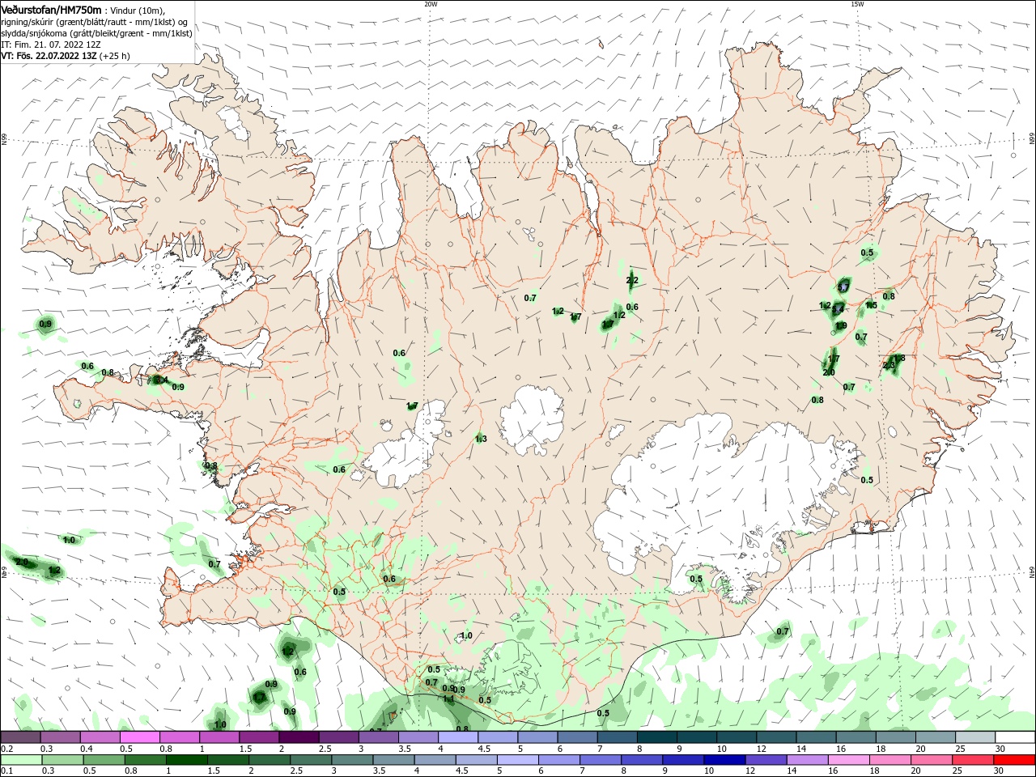Select the 'IT: Fim. 21. 07. 2022 12Z' line
Viewport: 1036px width, 777px height.
51,45
